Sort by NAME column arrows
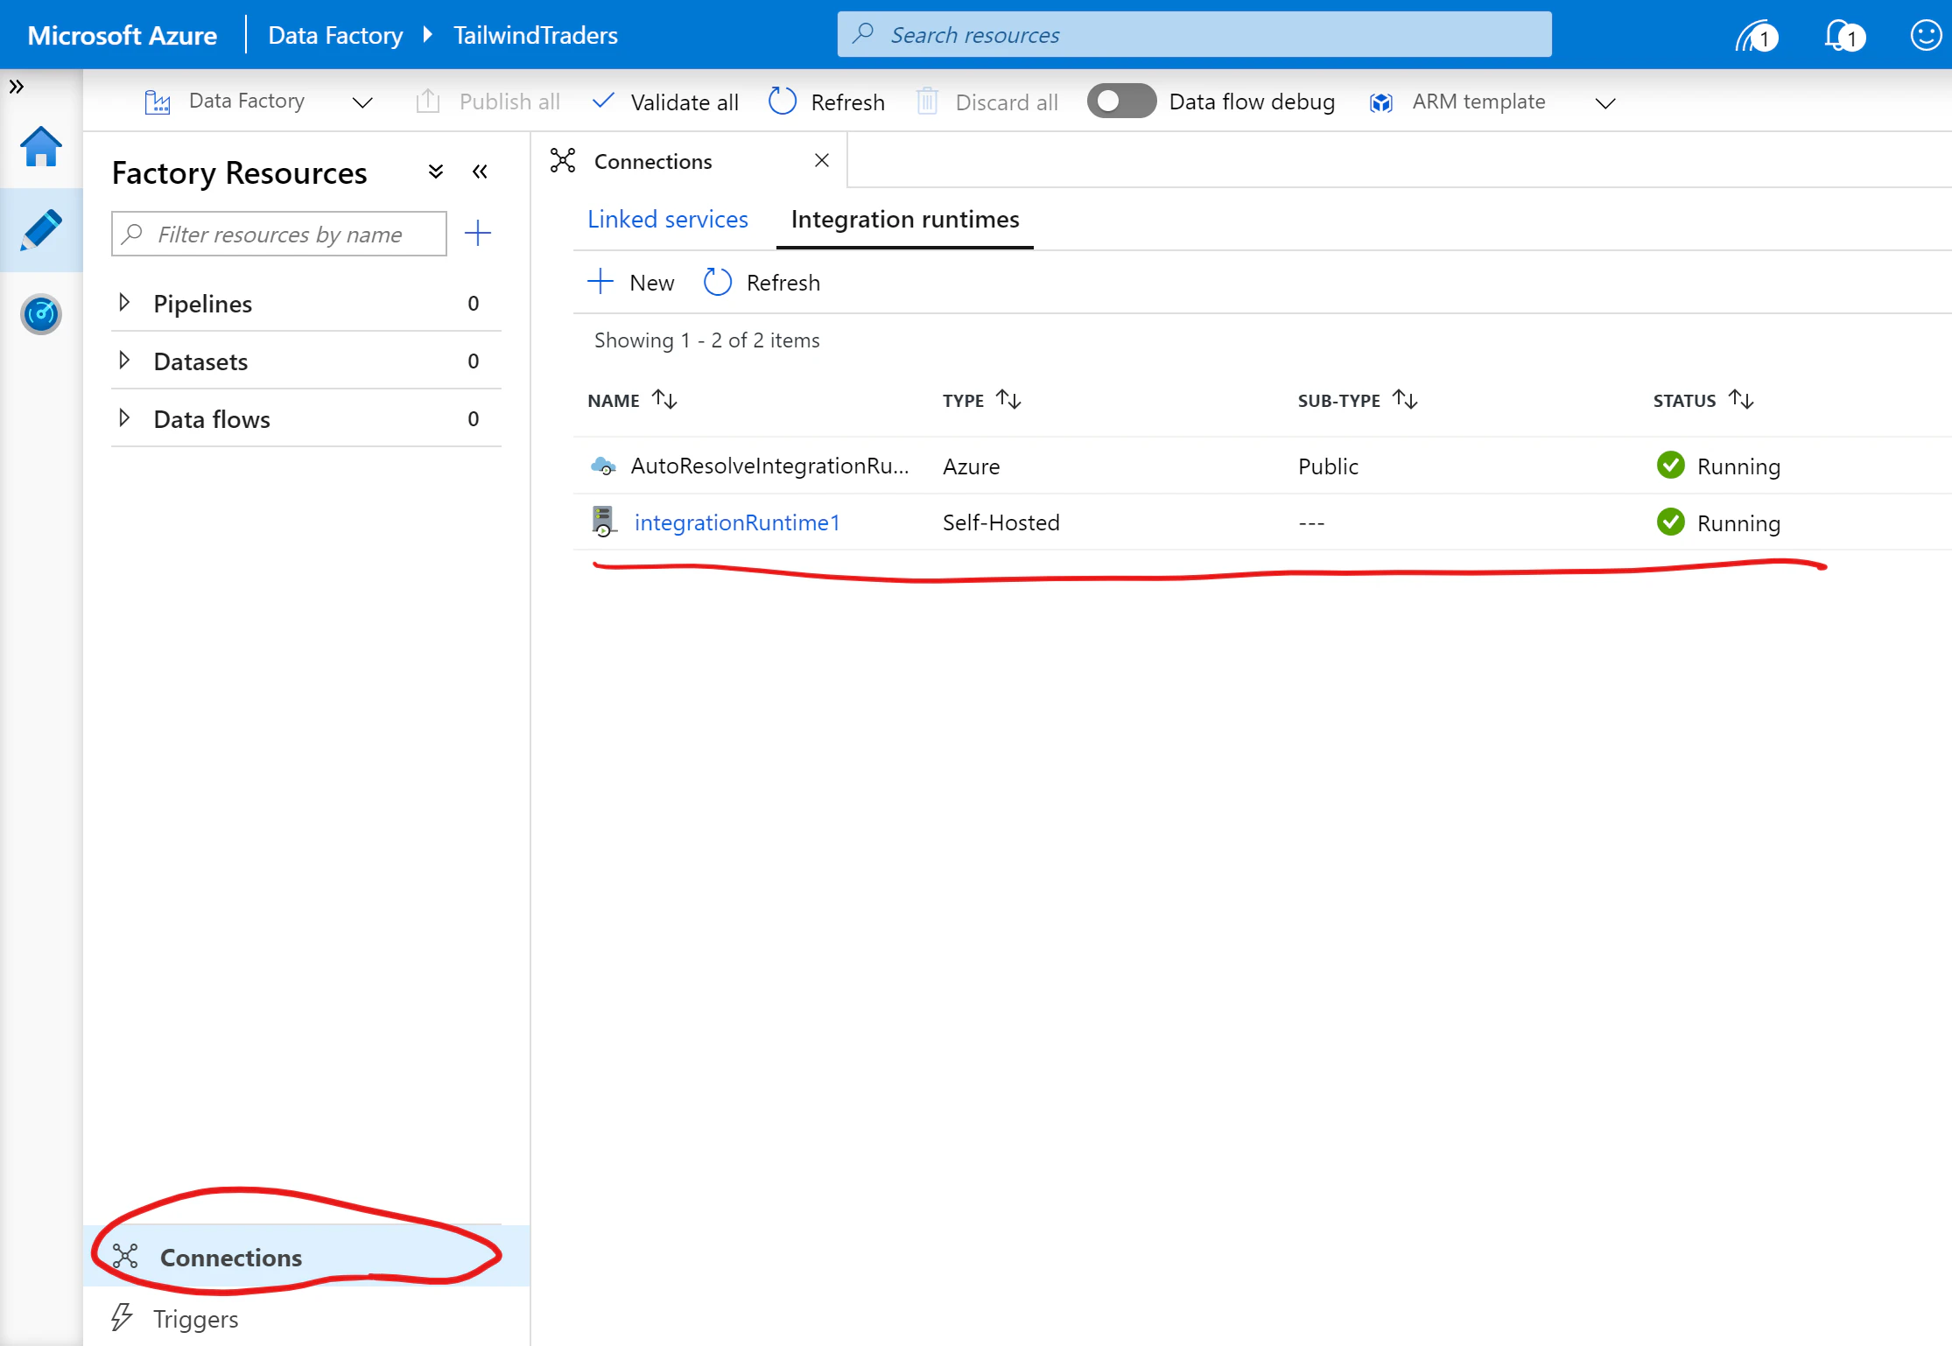Screen dimensions: 1952x1346 point(664,400)
